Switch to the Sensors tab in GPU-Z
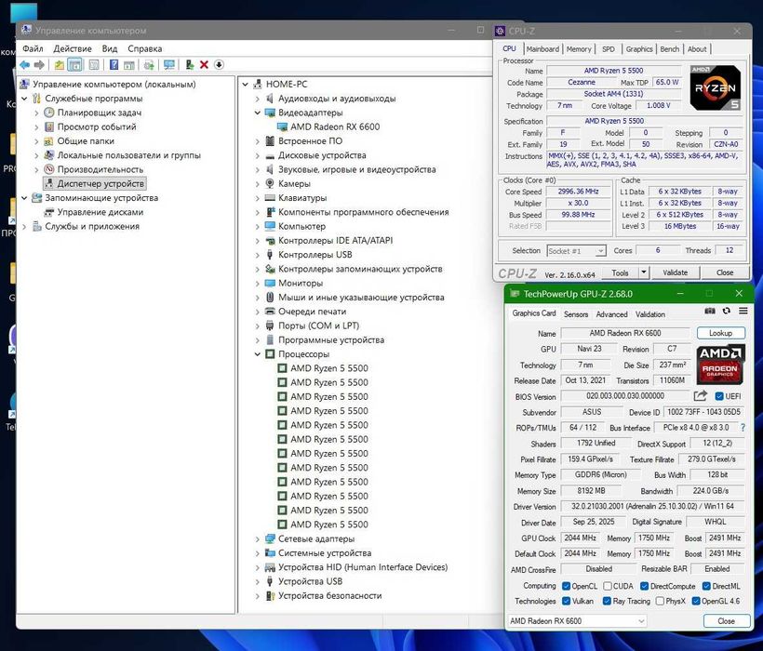Screen dimensions: 763x651 tap(576, 314)
